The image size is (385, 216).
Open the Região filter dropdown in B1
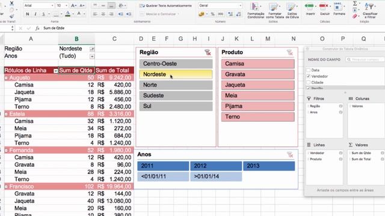point(92,49)
